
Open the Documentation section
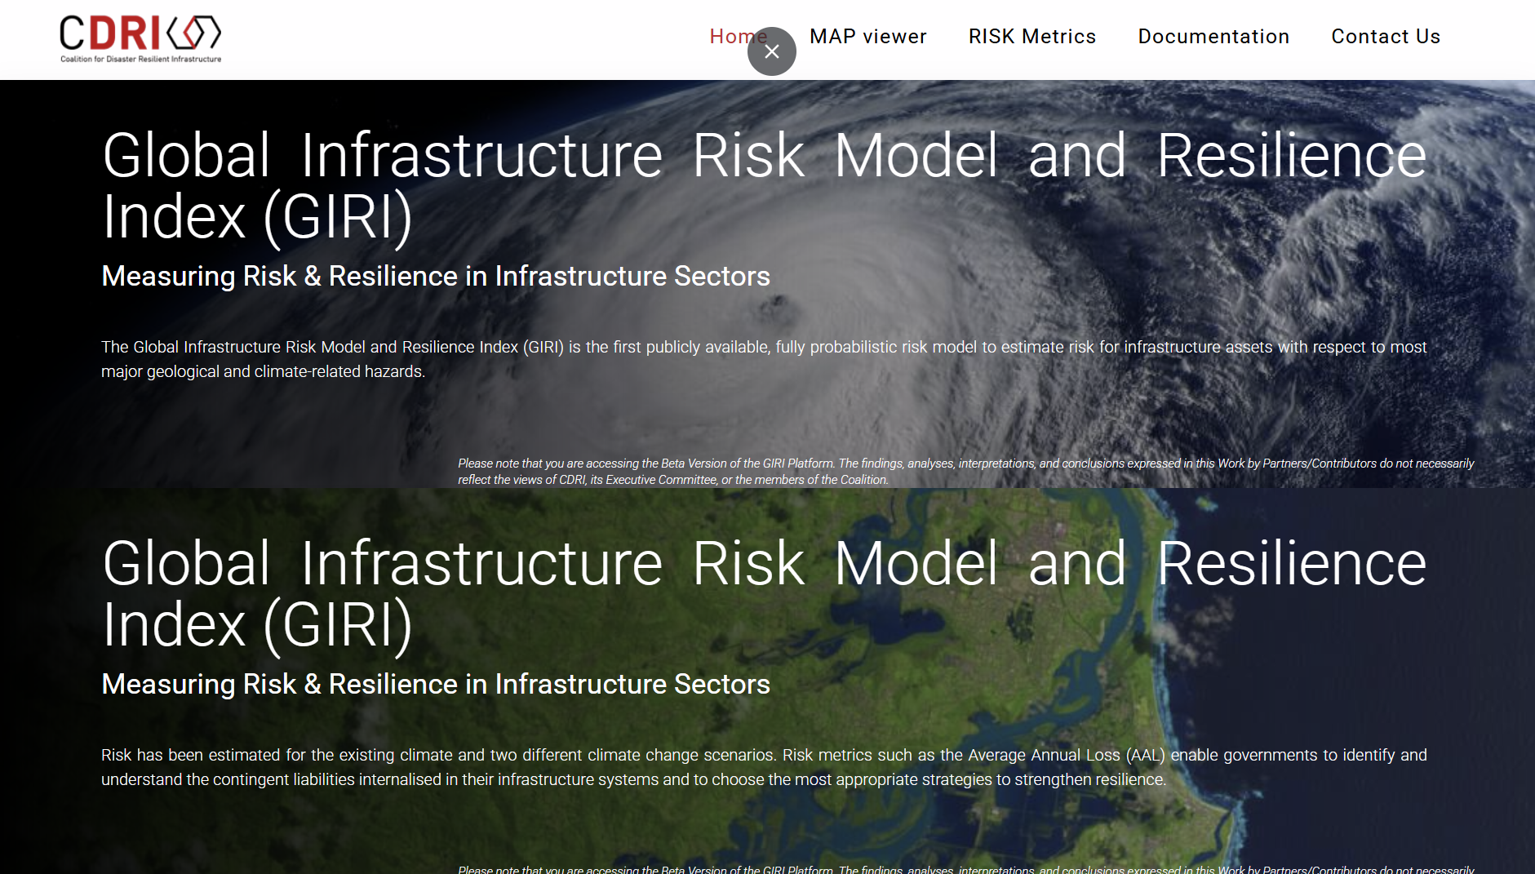click(x=1213, y=36)
